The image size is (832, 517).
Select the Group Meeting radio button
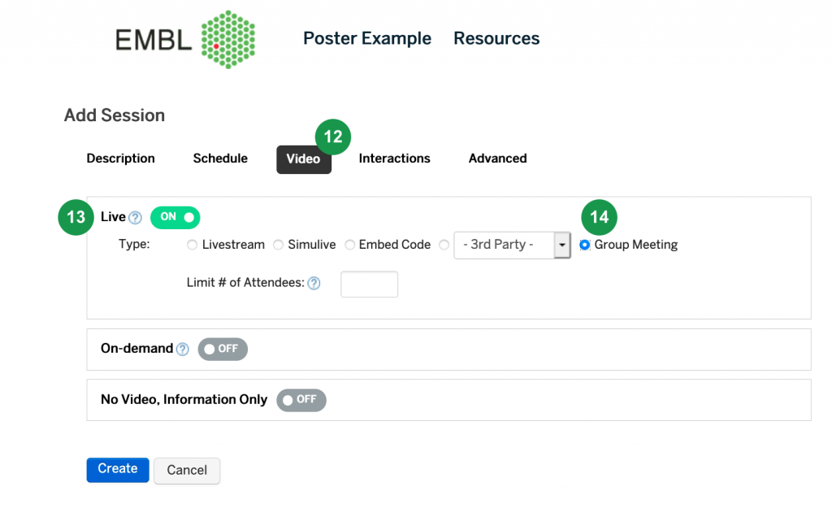[x=585, y=245]
